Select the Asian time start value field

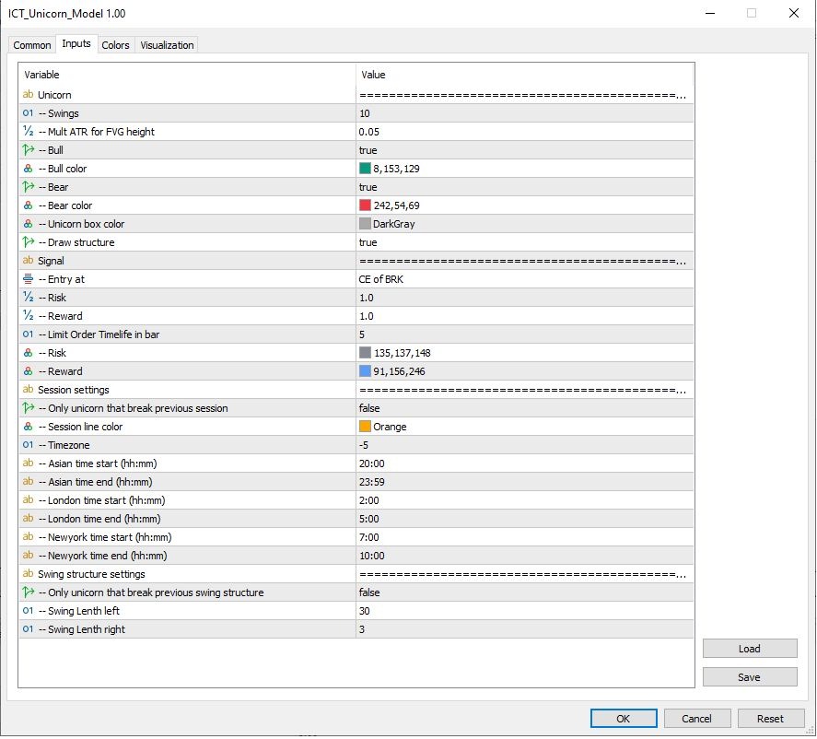tap(525, 463)
